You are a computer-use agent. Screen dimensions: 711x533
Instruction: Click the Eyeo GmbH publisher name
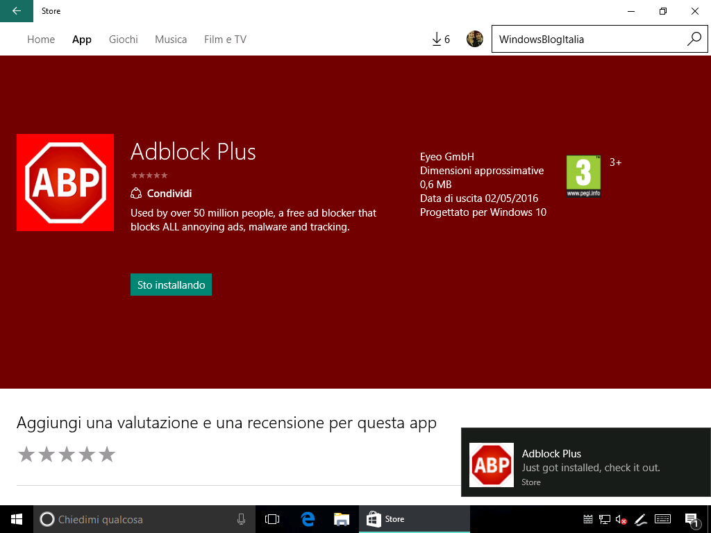(447, 157)
